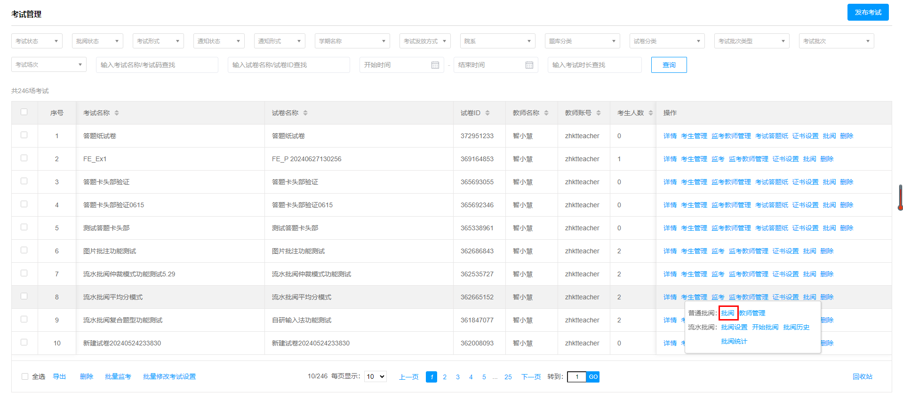
Task: Open the 结束时间 calendar picker icon
Action: [529, 65]
